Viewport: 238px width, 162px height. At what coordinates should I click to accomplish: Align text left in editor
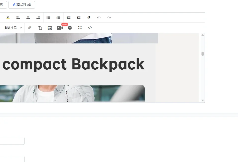click(x=18, y=17)
